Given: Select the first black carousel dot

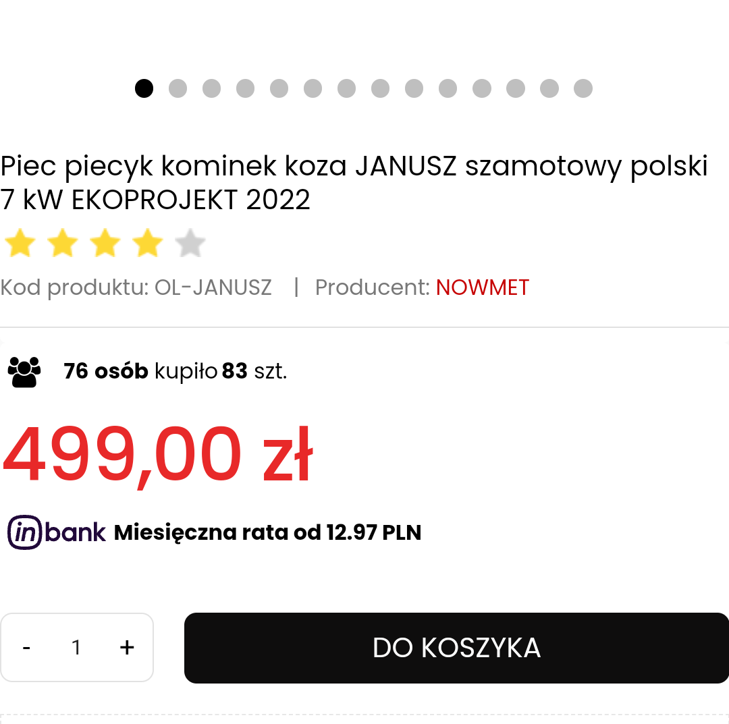Looking at the screenshot, I should (x=144, y=88).
